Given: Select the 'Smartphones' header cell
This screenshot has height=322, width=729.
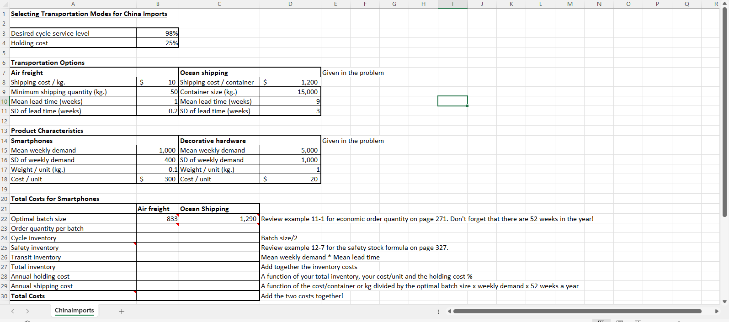Looking at the screenshot, I should 73,141.
